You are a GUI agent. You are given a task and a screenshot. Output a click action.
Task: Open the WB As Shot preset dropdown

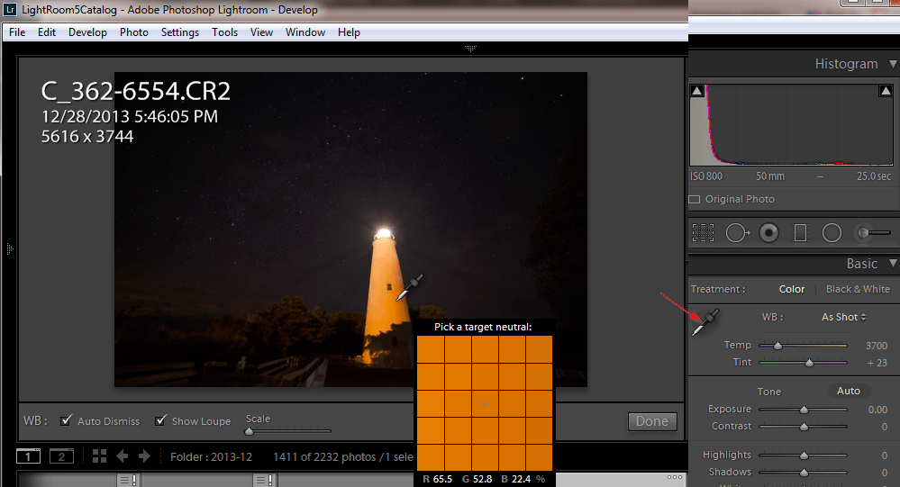(844, 317)
